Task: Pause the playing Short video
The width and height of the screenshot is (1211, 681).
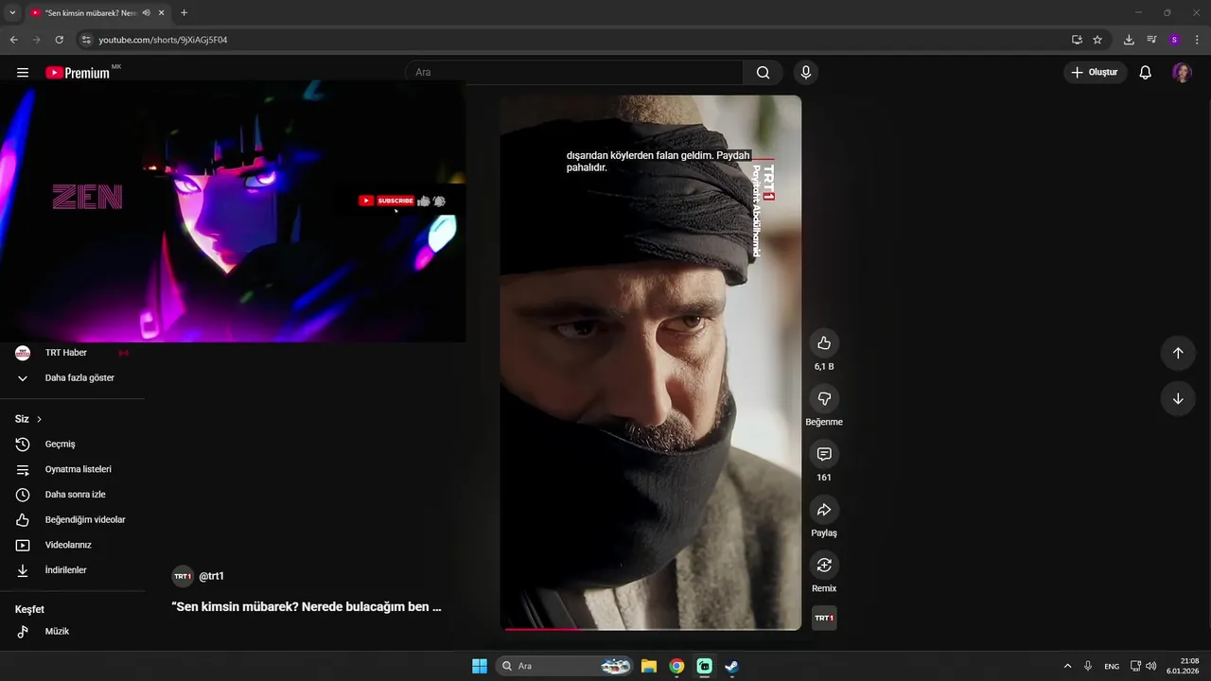Action: (x=651, y=362)
